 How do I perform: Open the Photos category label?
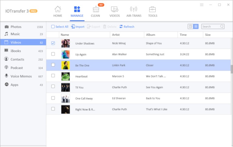click(16, 27)
